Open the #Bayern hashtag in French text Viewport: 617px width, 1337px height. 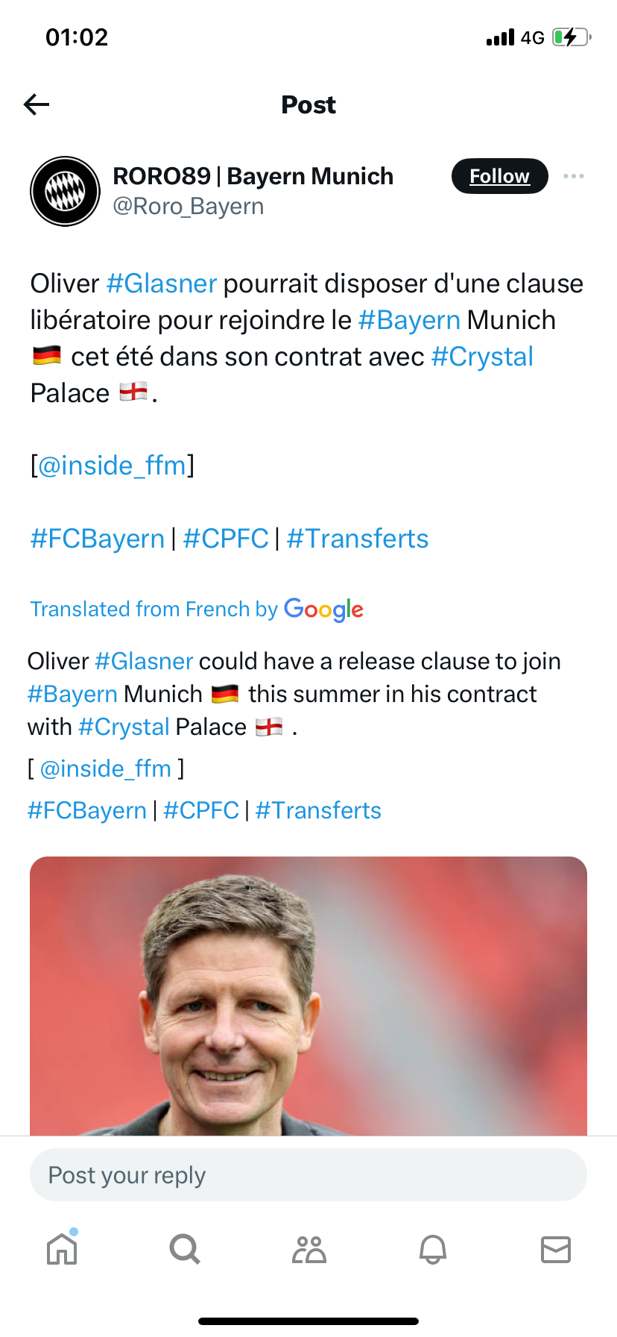pyautogui.click(x=409, y=320)
